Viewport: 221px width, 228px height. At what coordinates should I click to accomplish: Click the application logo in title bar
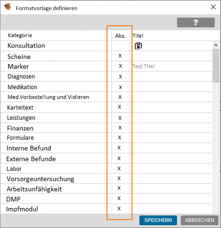[7, 8]
